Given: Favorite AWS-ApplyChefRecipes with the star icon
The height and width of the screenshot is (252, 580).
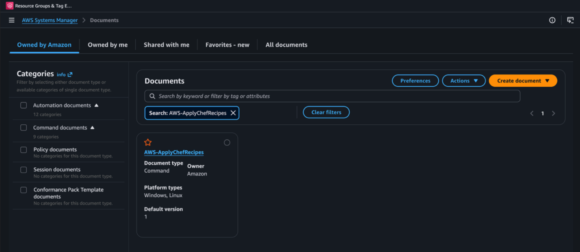Looking at the screenshot, I should (x=148, y=142).
